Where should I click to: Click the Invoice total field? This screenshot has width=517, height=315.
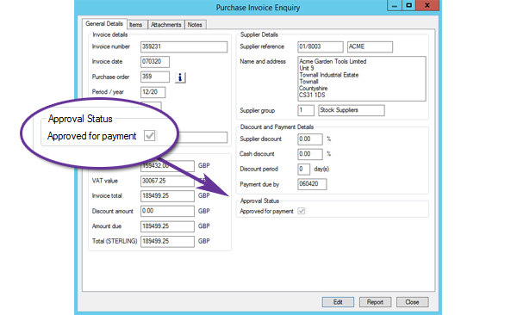click(x=167, y=196)
